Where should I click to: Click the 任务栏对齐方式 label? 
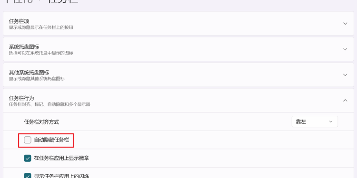[41, 122]
